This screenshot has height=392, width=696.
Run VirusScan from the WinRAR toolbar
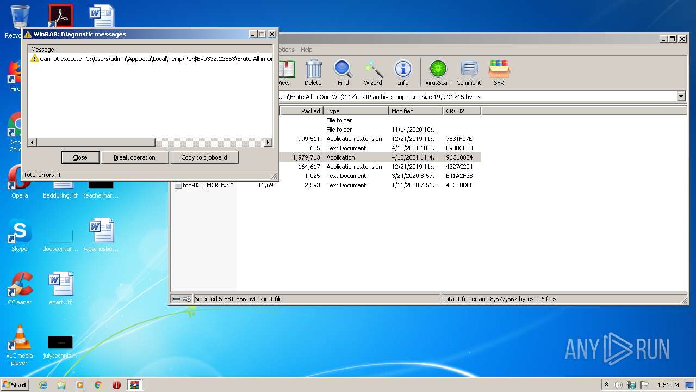coord(438,73)
